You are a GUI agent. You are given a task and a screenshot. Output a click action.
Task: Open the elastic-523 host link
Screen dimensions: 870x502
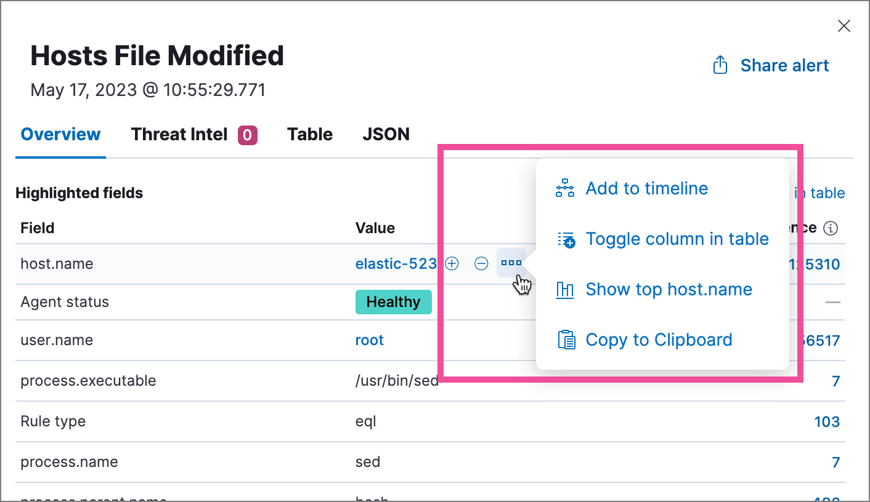click(396, 264)
